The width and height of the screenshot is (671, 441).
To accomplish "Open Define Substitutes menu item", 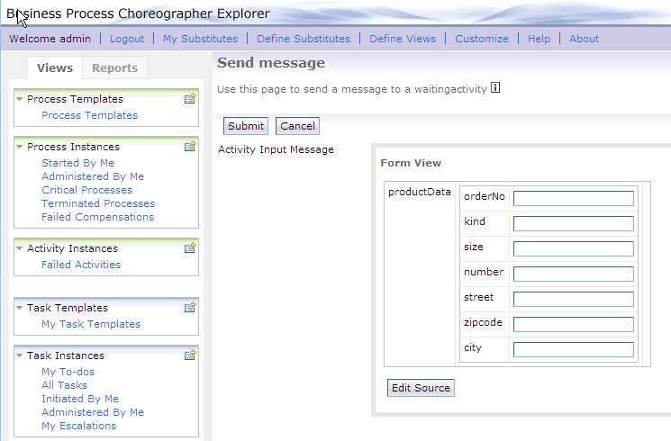I will tap(304, 39).
